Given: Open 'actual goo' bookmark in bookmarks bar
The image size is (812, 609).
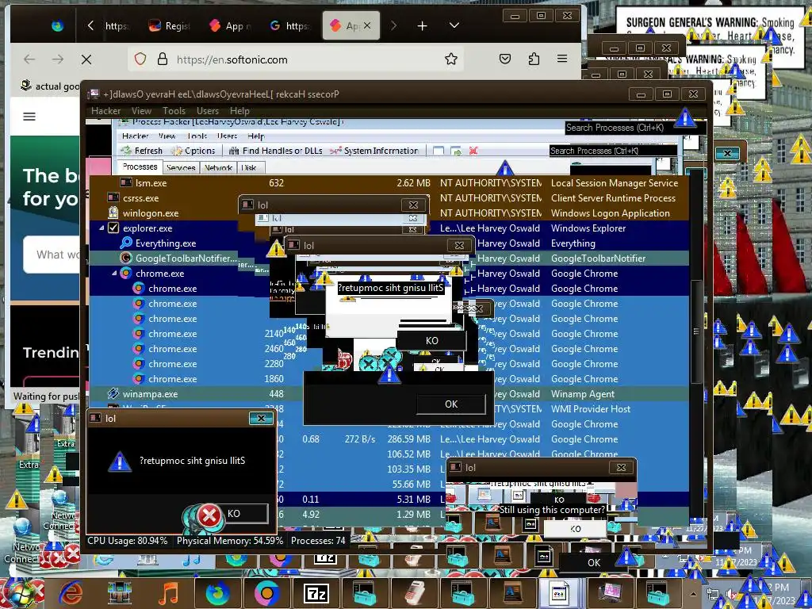Looking at the screenshot, I should click(50, 86).
